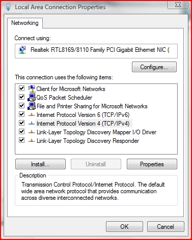Click the Realtek network adapter icon
Image resolution: width=192 pixels, height=240 pixels.
tap(22, 50)
